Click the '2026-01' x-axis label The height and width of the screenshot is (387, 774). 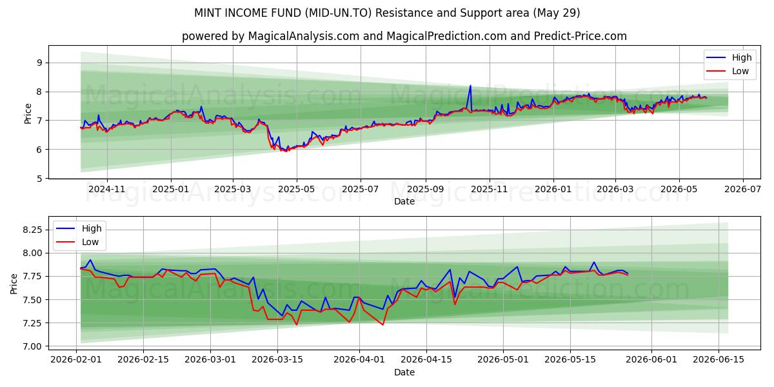[x=553, y=190]
